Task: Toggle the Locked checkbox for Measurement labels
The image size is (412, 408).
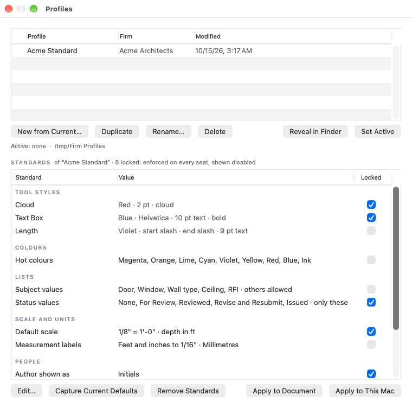Action: 371,345
